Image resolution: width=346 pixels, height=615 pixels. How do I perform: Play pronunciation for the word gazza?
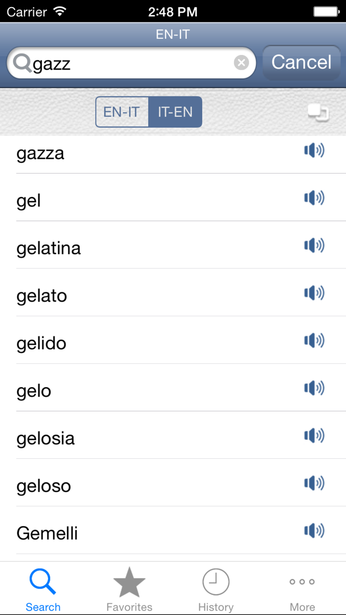(314, 150)
